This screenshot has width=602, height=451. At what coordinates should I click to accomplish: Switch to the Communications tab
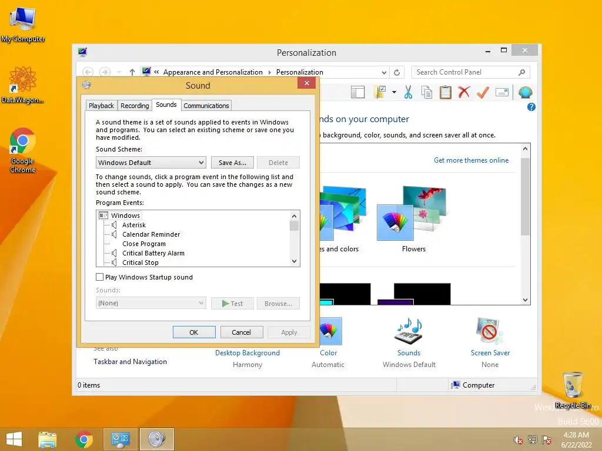(x=206, y=106)
